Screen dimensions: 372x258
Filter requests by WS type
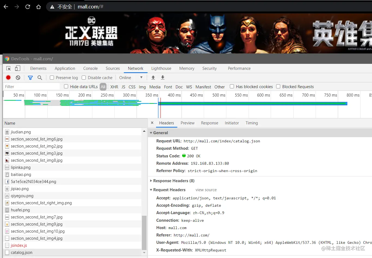[189, 87]
